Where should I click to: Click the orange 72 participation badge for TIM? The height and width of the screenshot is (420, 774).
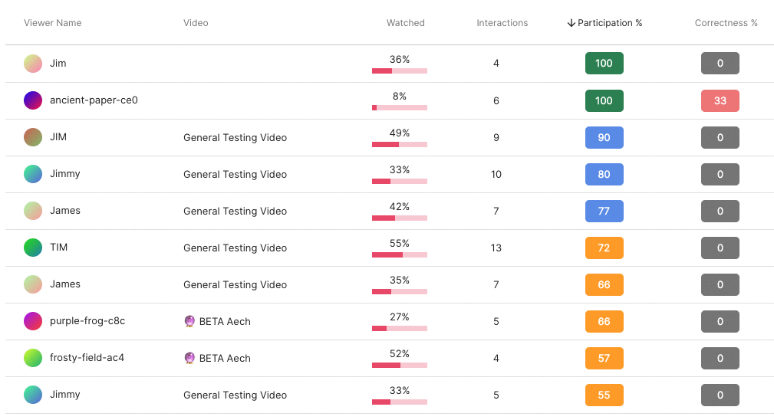tap(604, 248)
